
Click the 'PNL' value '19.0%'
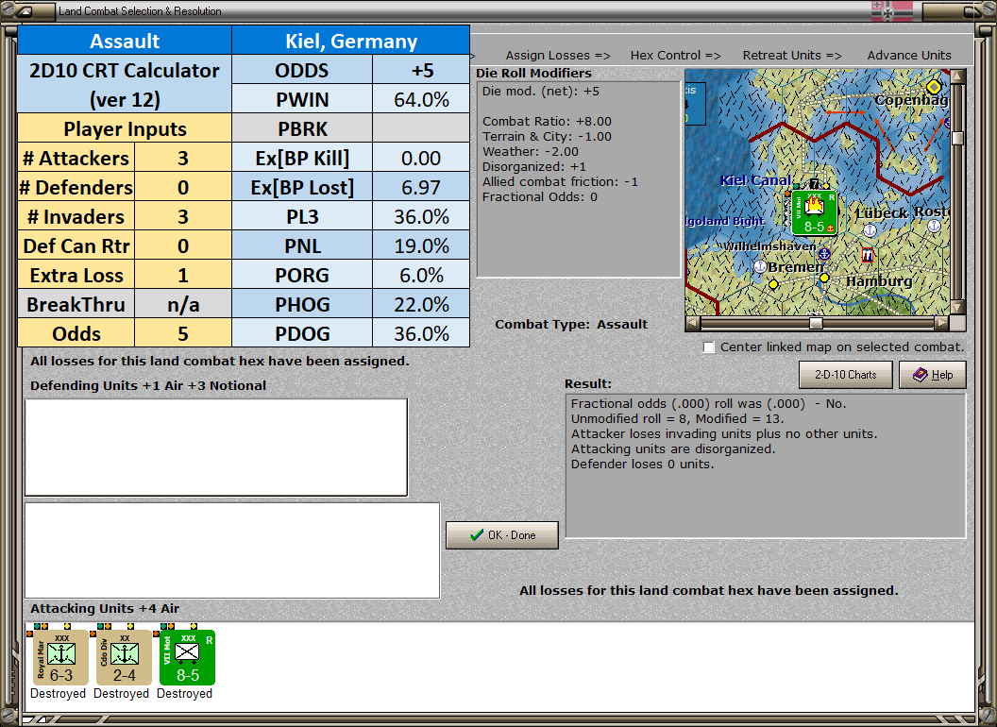(421, 245)
